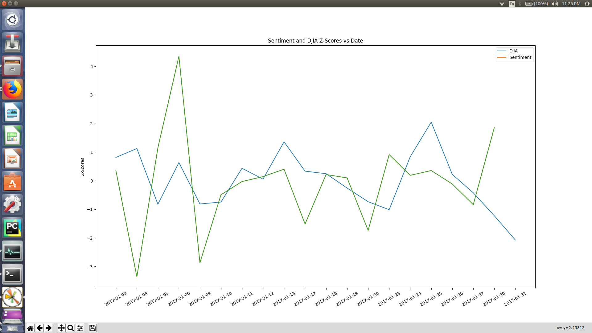Click the y-axis tick label 4
The width and height of the screenshot is (592, 333).
(x=92, y=67)
